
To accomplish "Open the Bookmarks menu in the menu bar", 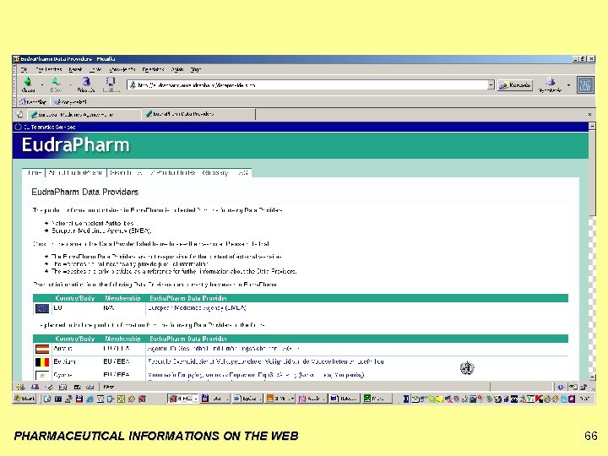I will tap(122, 69).
